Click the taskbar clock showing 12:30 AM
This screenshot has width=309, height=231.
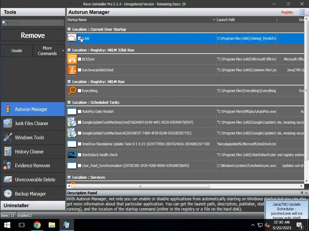pyautogui.click(x=282, y=225)
